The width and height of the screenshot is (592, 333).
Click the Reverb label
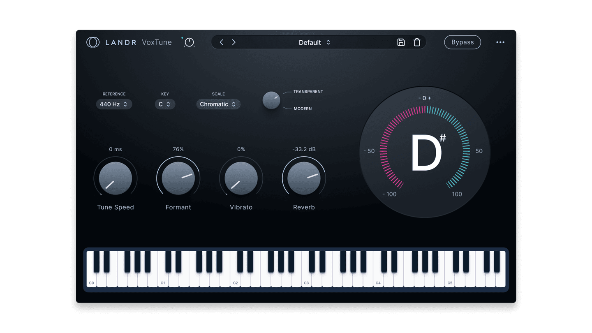coord(304,207)
